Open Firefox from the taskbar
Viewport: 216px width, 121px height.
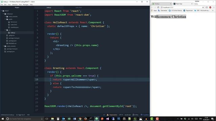coord(85,119)
